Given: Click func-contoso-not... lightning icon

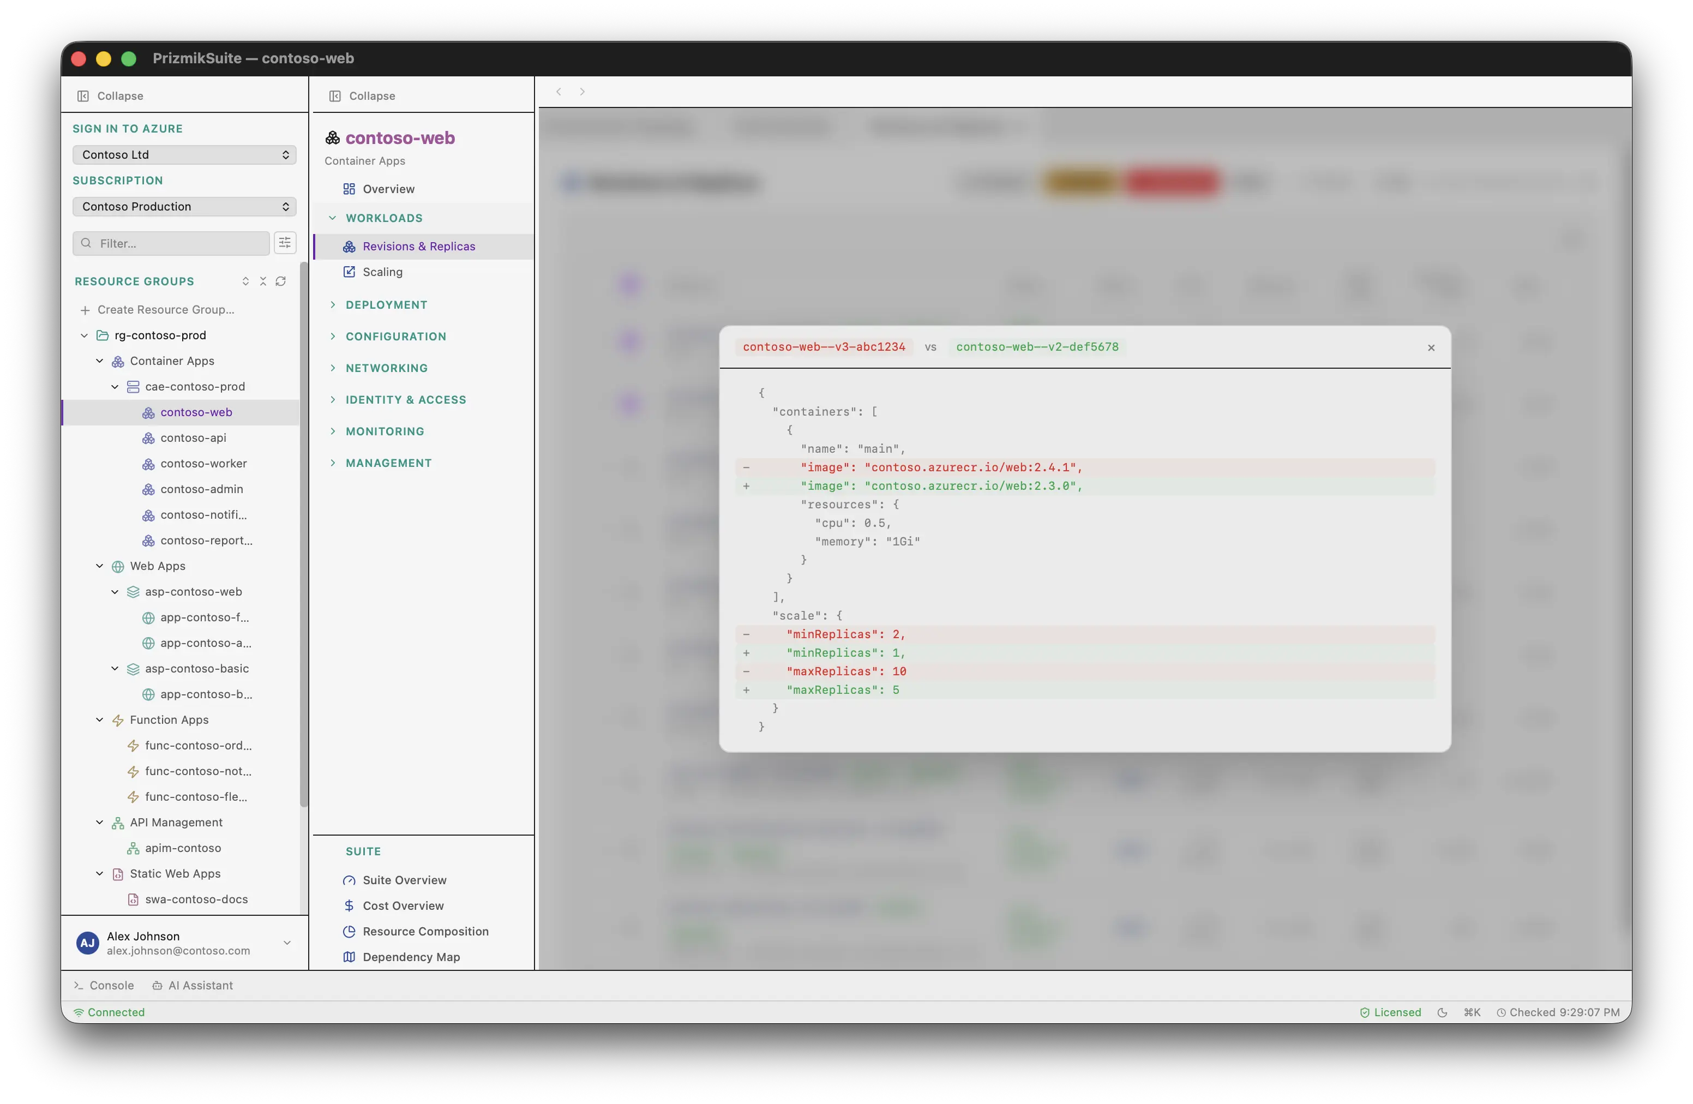Looking at the screenshot, I should (x=133, y=771).
